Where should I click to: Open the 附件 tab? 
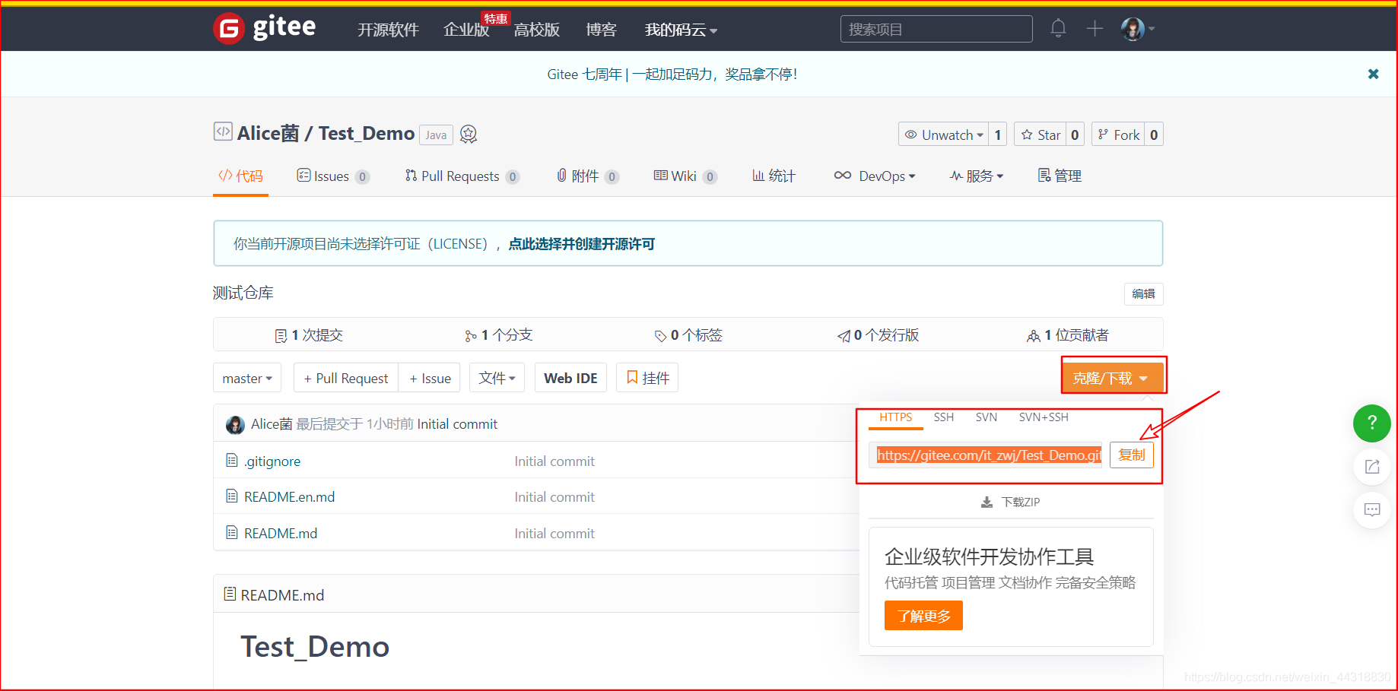[x=587, y=176]
